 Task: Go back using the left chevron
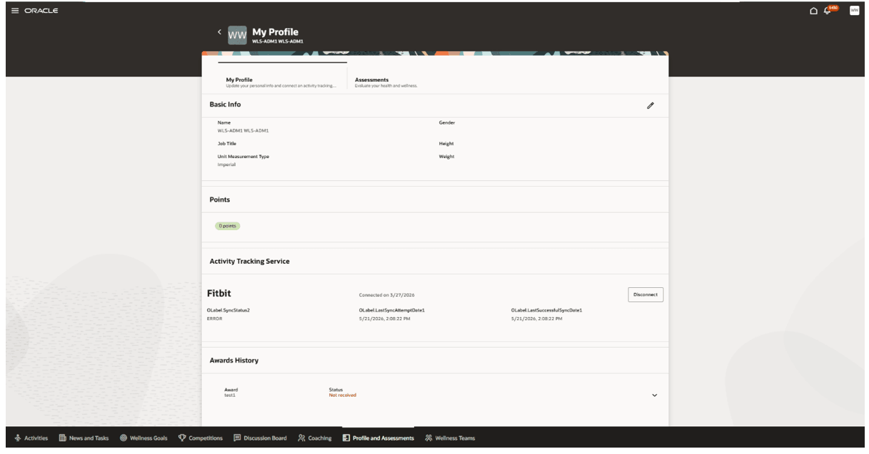pos(220,33)
